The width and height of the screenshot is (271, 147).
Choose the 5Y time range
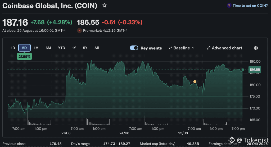click(x=85, y=48)
